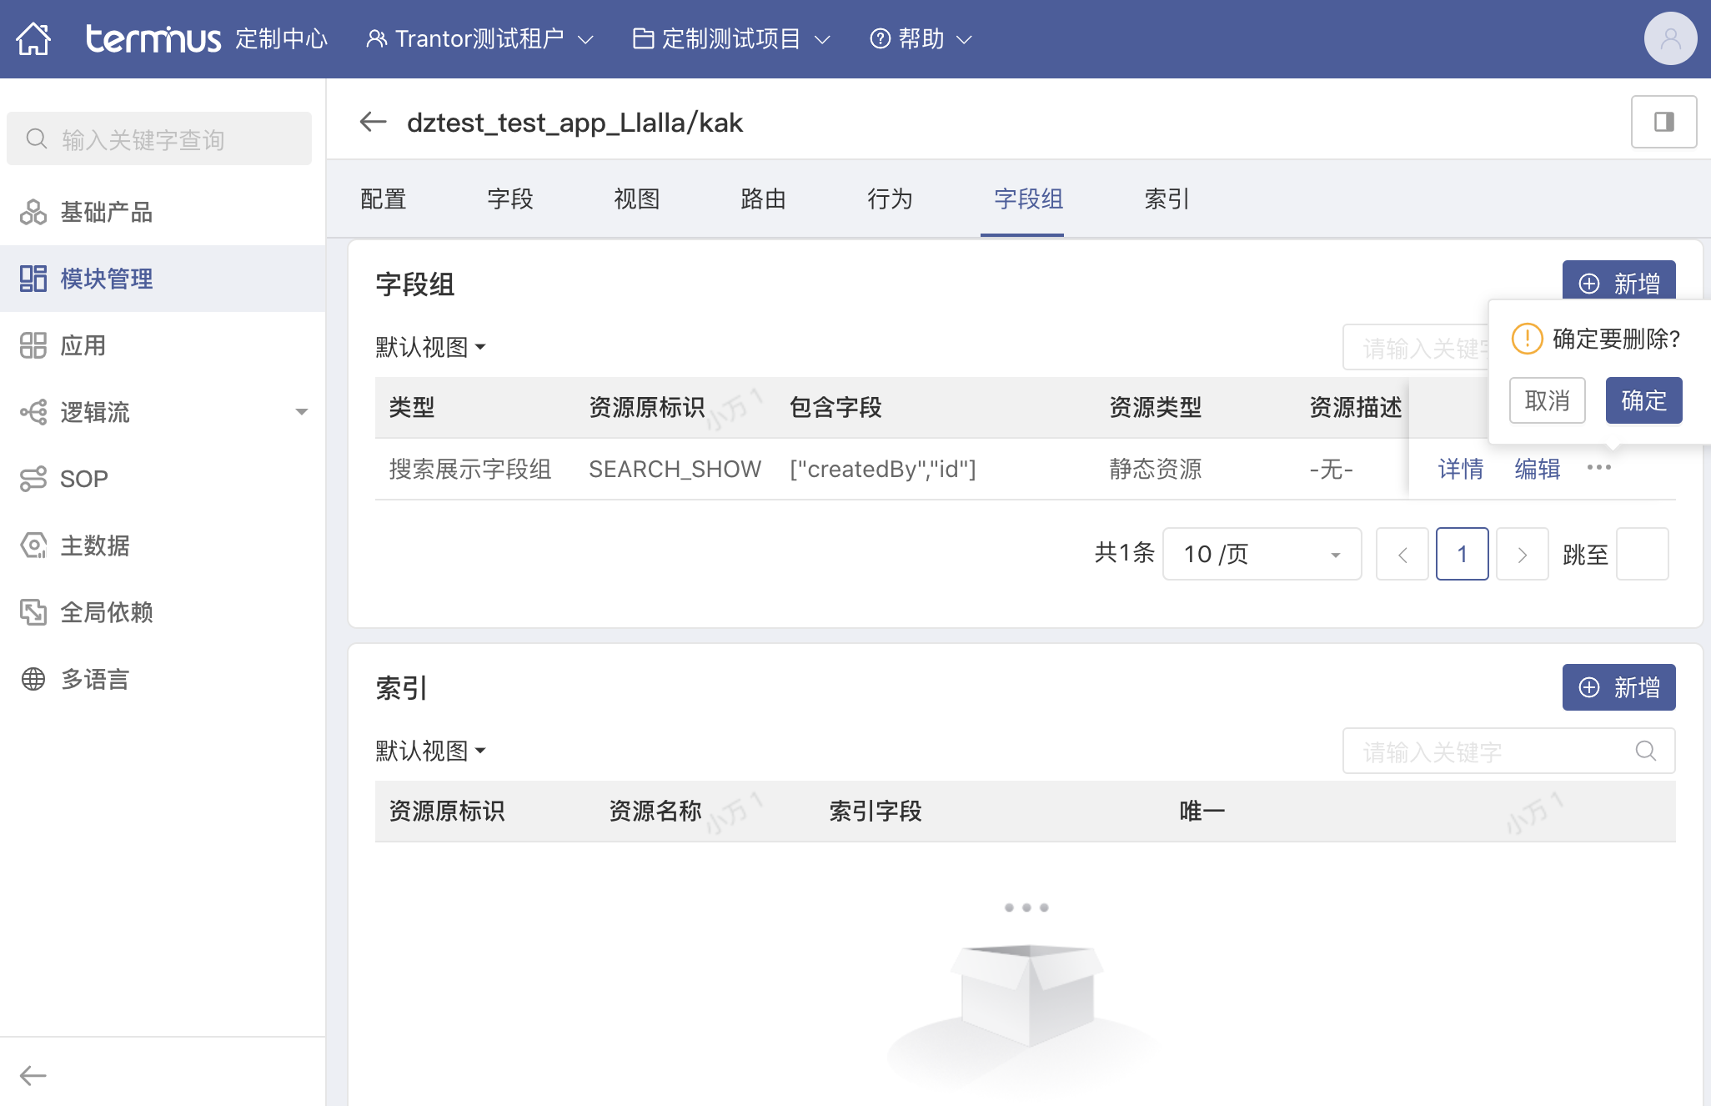Screen dimensions: 1711x1106
Task: Click the termius 定制中心 logo
Action: coord(207,38)
